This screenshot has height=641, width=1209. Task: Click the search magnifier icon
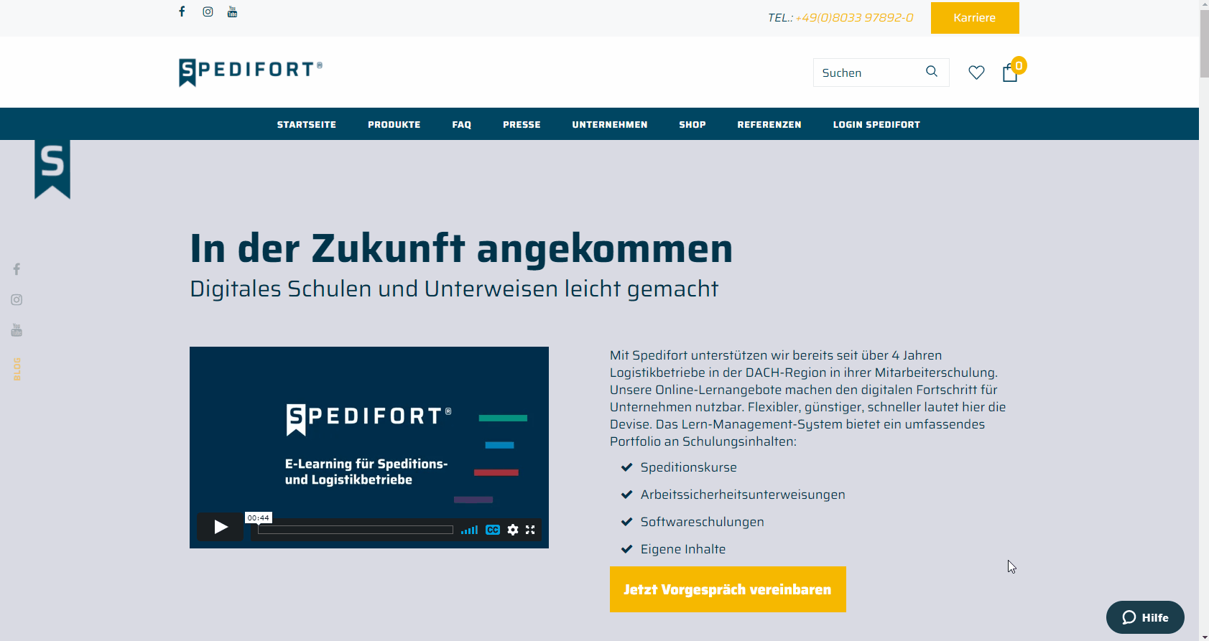932,72
